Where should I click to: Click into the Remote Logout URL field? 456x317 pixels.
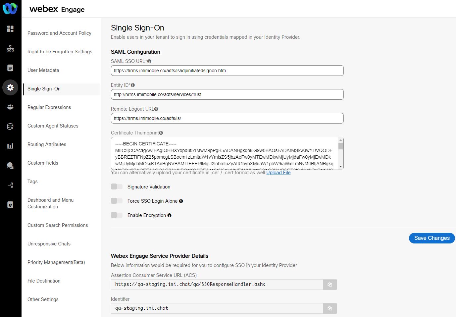tap(227, 118)
